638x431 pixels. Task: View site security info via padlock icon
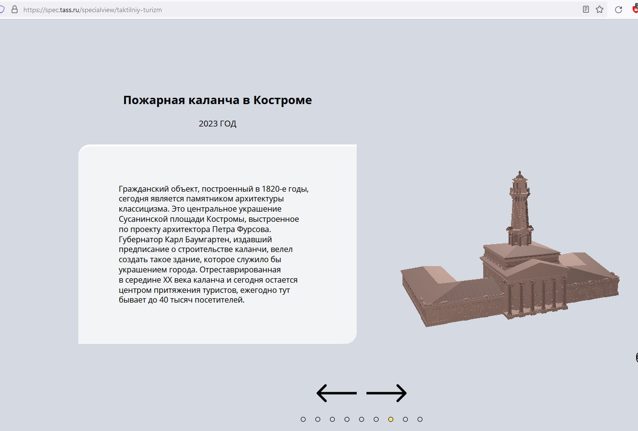(x=14, y=9)
